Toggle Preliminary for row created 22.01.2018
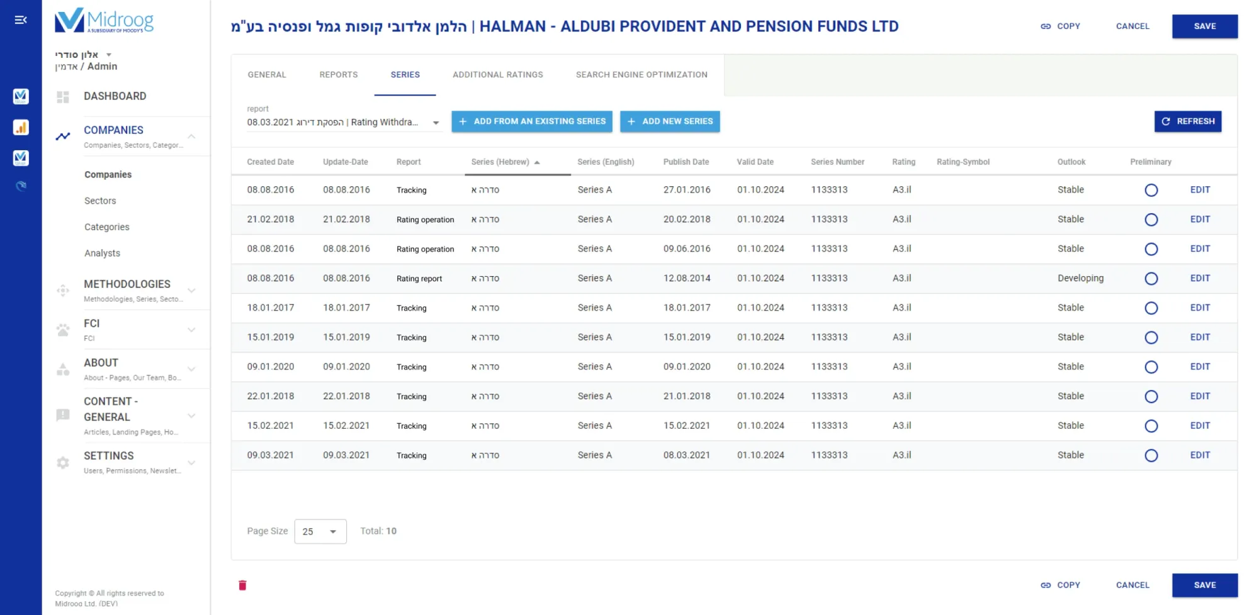This screenshot has height=615, width=1259. [1151, 397]
